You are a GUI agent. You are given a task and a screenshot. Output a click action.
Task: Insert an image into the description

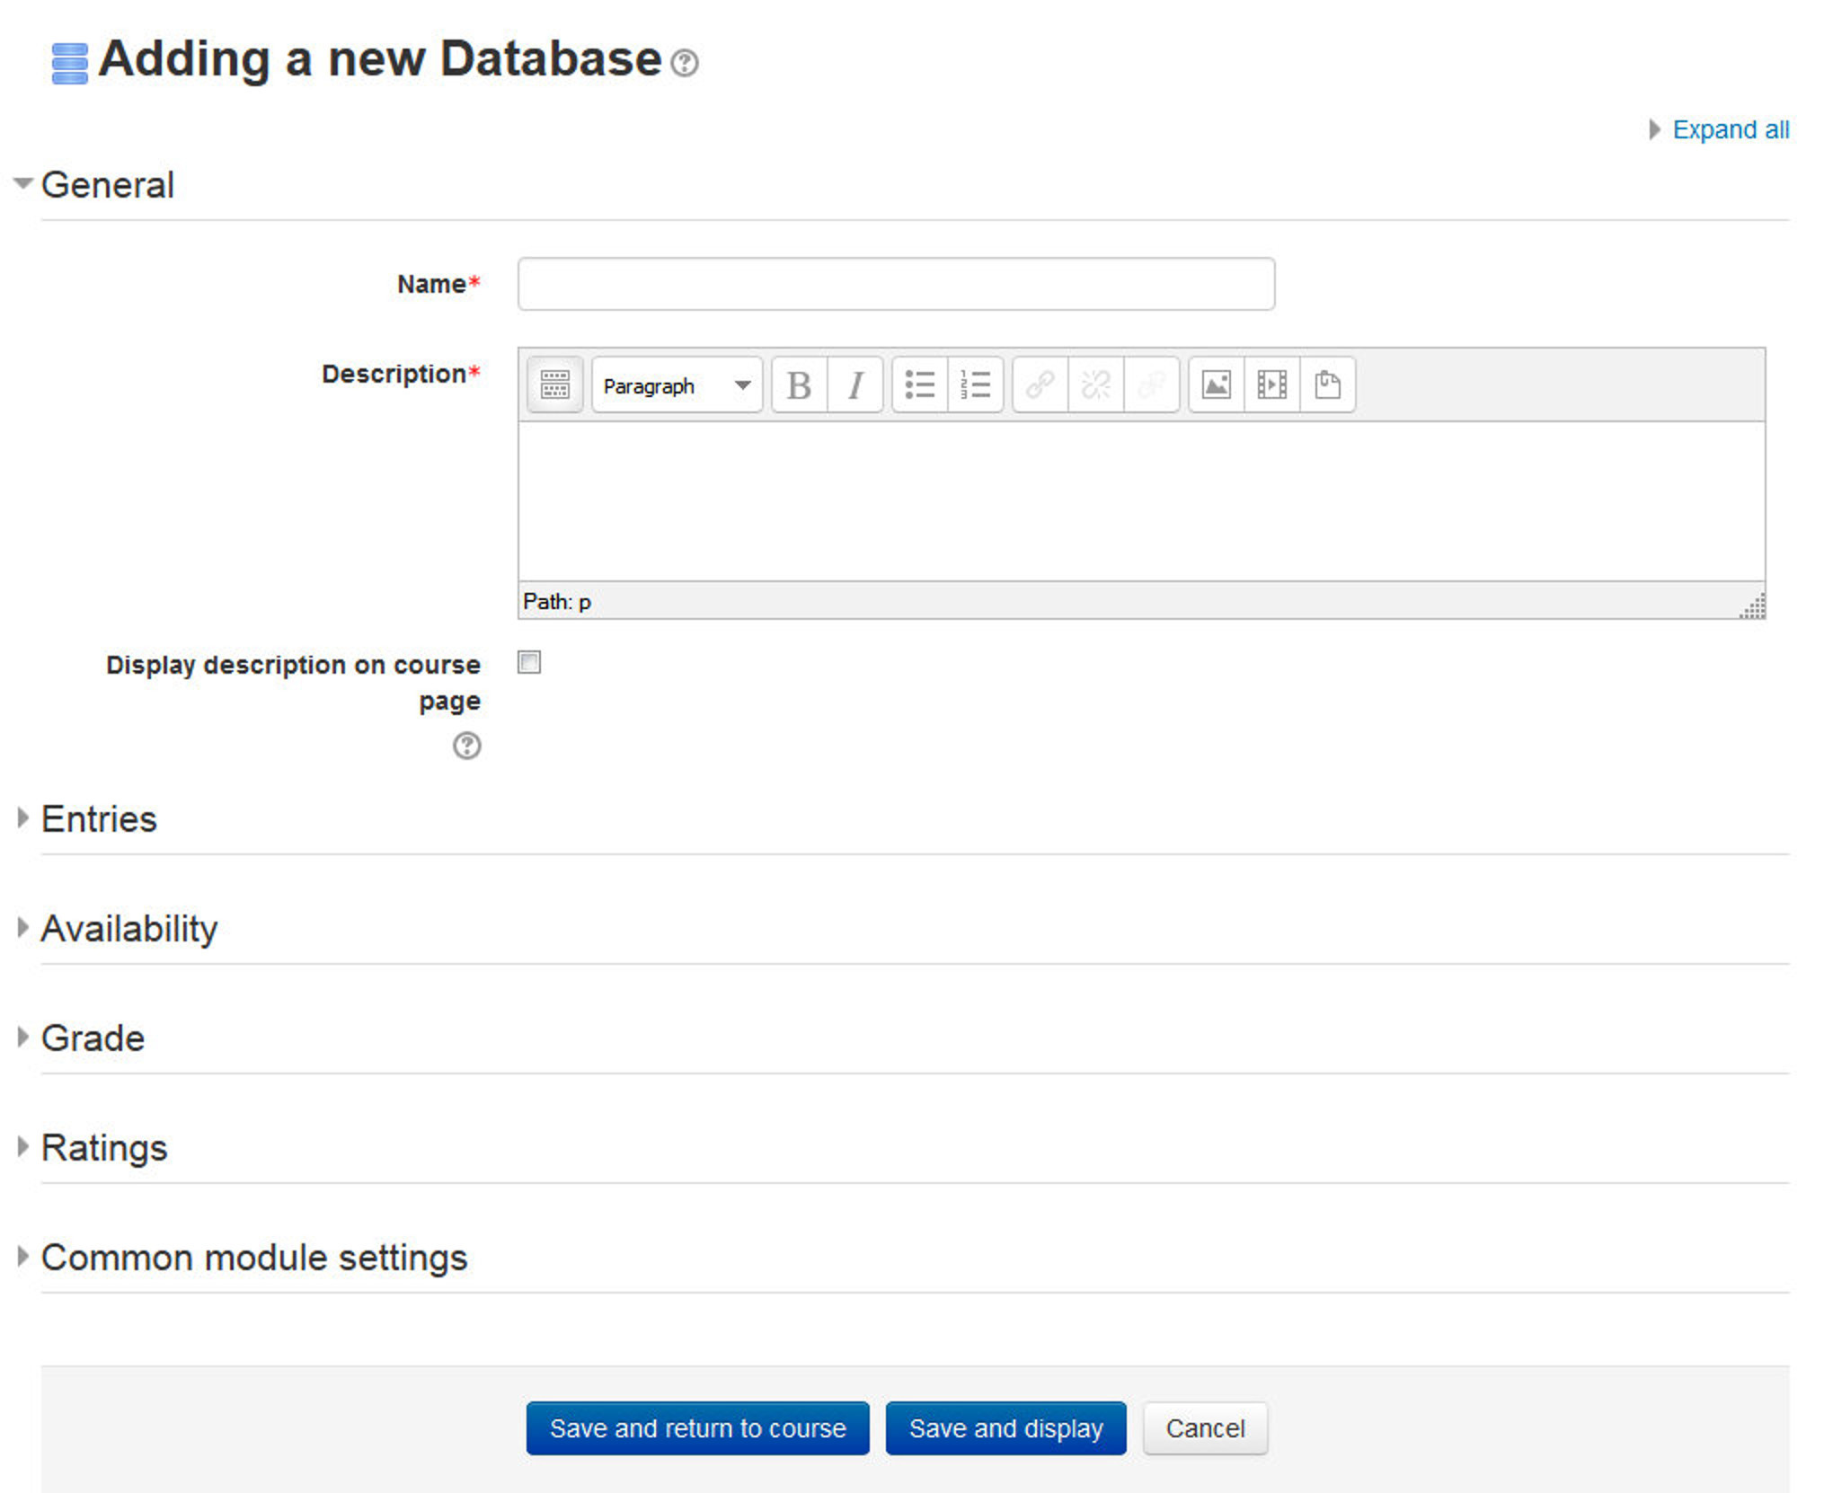tap(1217, 384)
